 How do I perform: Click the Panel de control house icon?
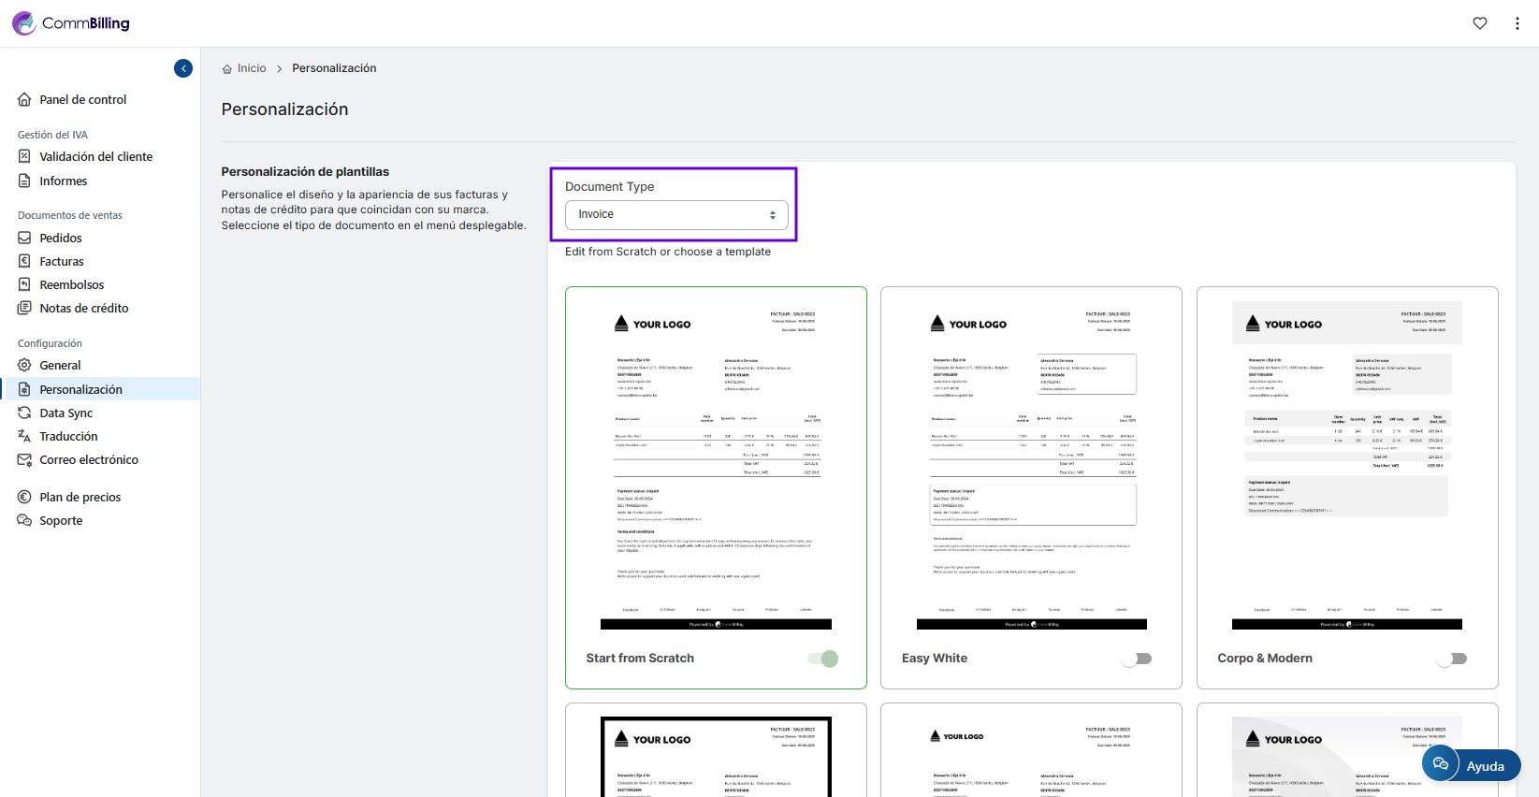pyautogui.click(x=24, y=99)
